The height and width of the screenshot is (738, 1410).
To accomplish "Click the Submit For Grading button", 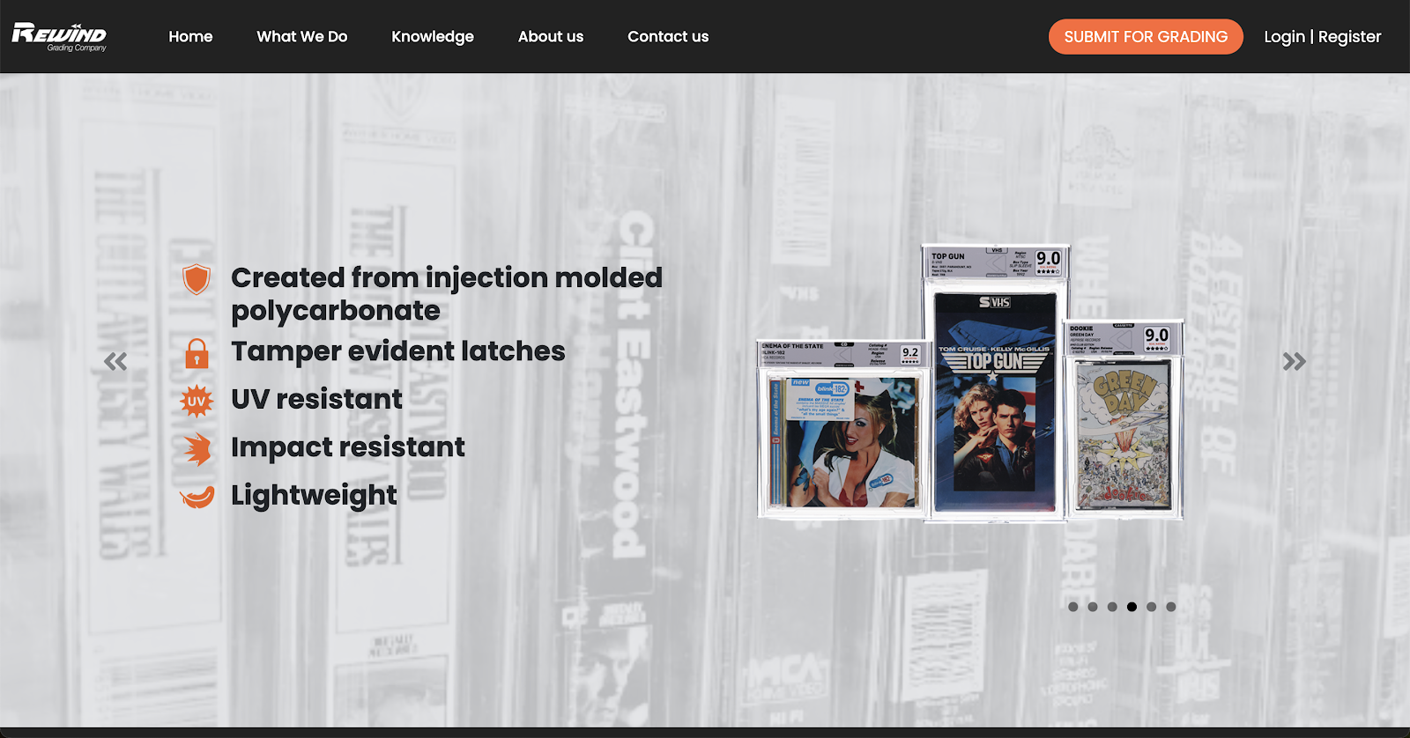I will [x=1146, y=36].
